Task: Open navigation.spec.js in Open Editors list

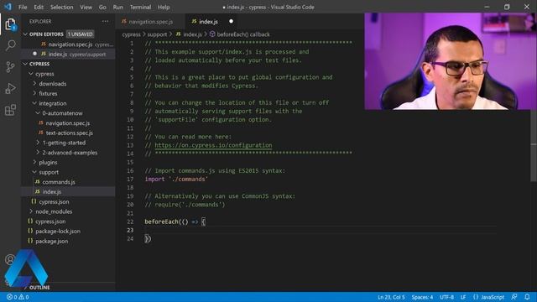Action: 70,44
